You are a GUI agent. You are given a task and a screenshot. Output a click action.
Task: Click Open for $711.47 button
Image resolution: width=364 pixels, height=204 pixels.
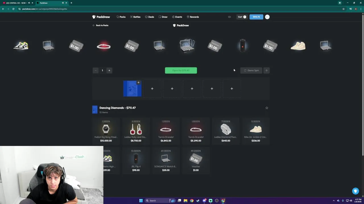coord(181,71)
